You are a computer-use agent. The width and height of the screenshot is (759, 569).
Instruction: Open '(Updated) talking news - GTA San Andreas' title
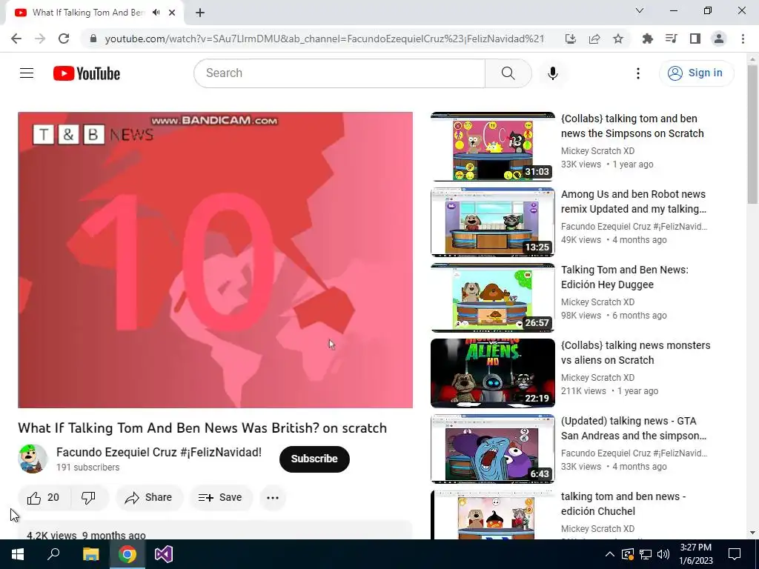pyautogui.click(x=633, y=428)
